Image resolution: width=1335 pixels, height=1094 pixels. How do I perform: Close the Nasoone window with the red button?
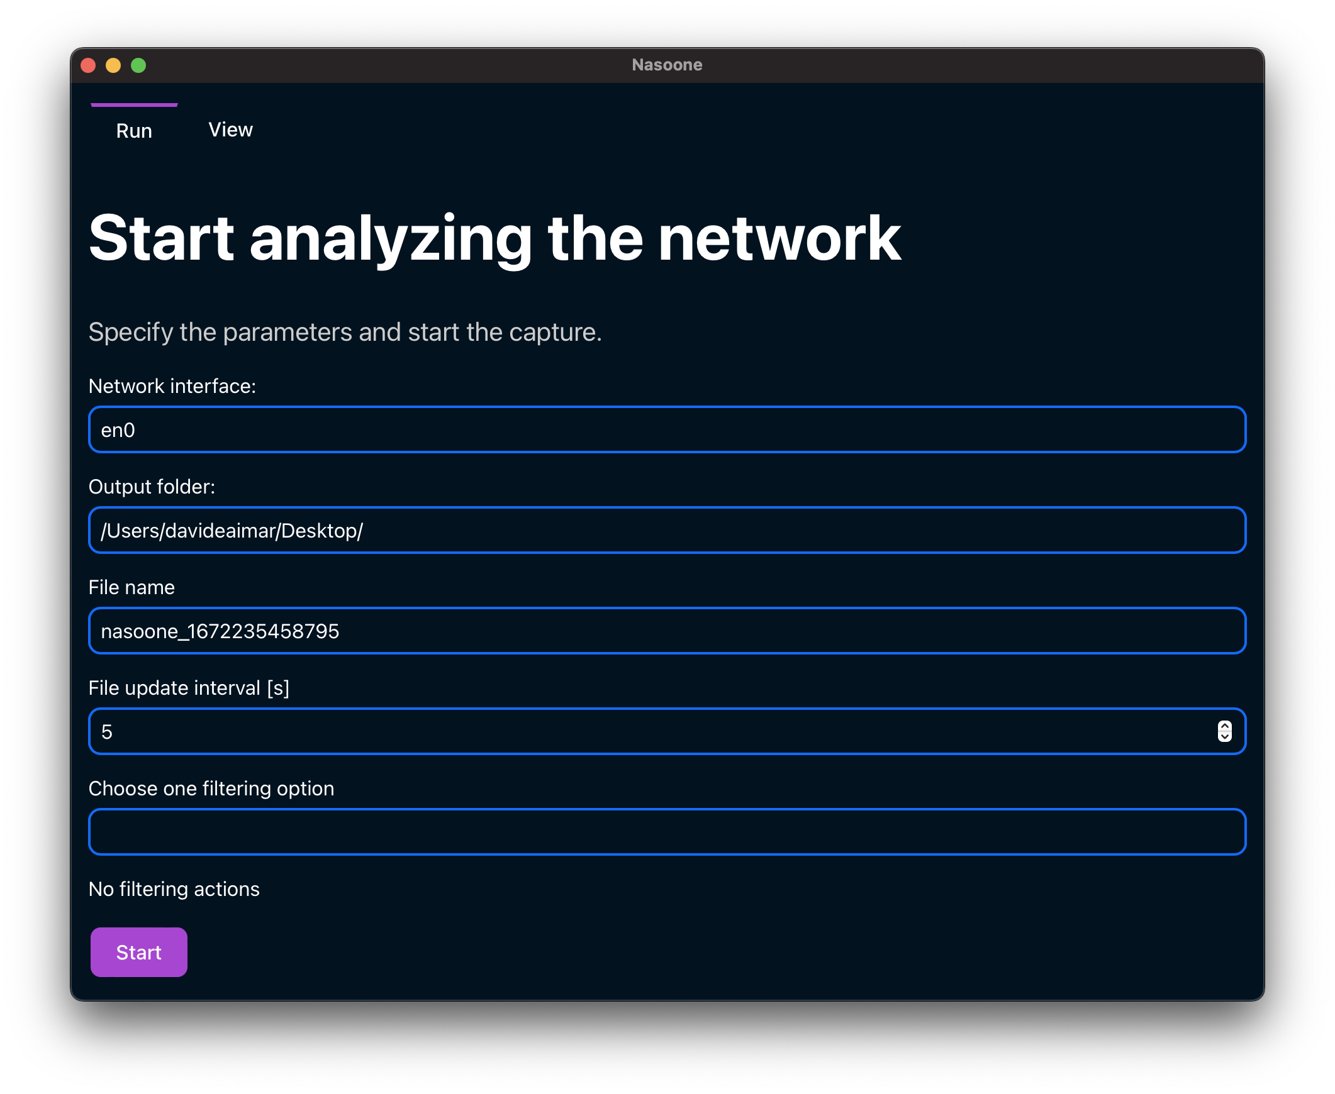(88, 65)
